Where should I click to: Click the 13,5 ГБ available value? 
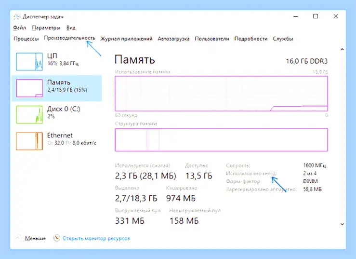coord(199,176)
